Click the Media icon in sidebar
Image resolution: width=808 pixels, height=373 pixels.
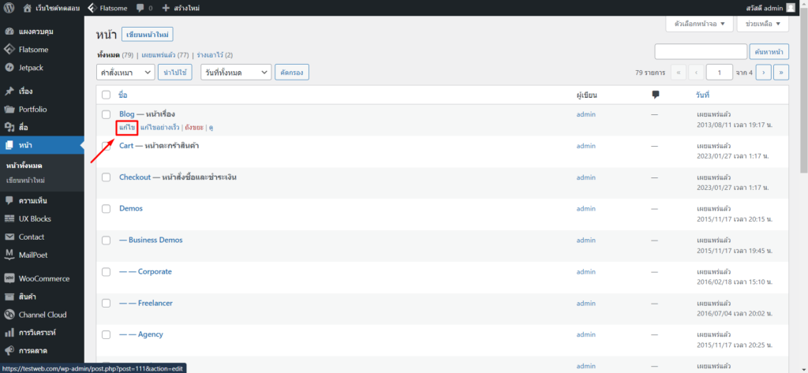(9, 127)
